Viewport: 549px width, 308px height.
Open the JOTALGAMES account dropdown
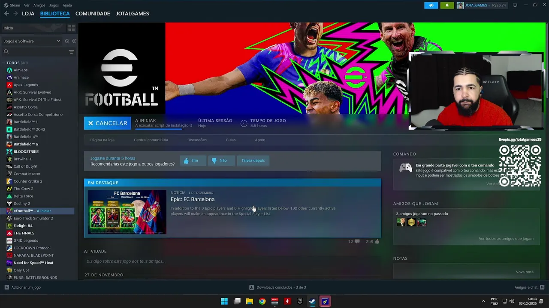(x=481, y=6)
